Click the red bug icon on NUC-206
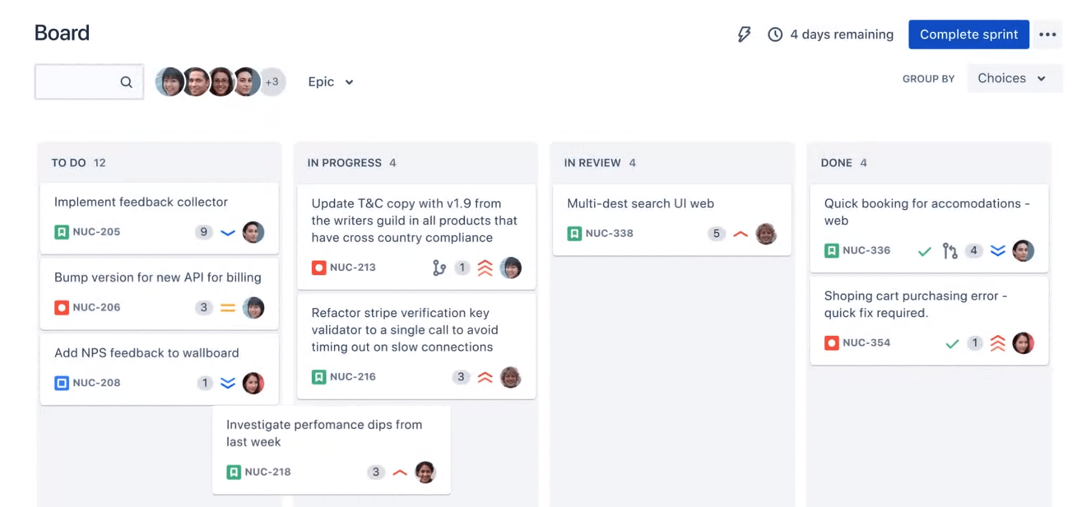Viewport: 1073px width, 507px height. click(x=61, y=308)
